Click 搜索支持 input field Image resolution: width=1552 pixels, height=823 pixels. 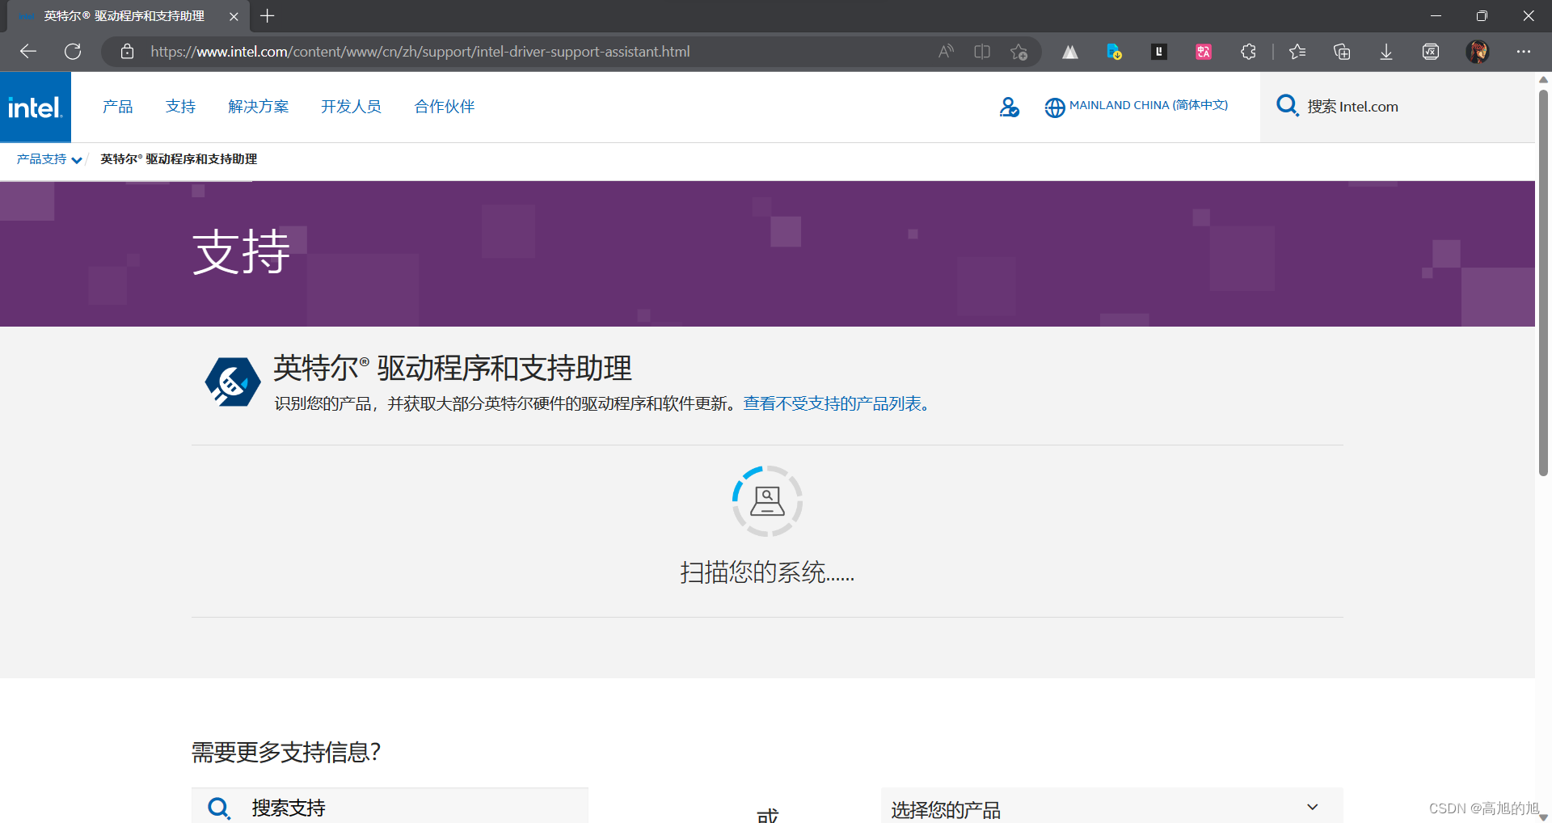tap(390, 806)
